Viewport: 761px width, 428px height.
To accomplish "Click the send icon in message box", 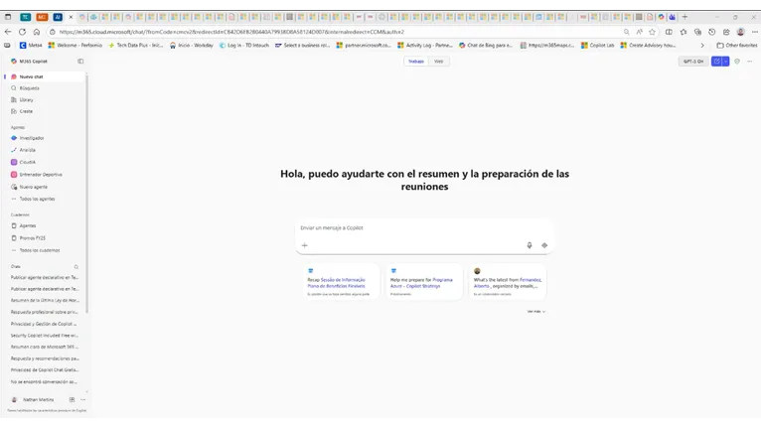I will coord(544,245).
